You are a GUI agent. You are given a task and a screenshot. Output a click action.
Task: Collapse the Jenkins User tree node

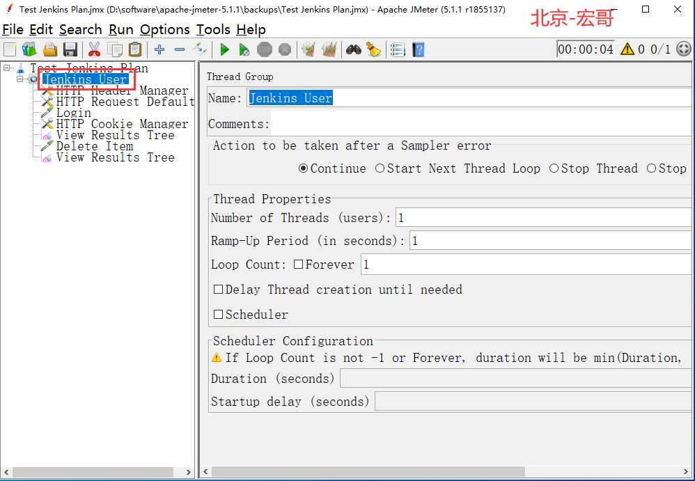[x=20, y=79]
